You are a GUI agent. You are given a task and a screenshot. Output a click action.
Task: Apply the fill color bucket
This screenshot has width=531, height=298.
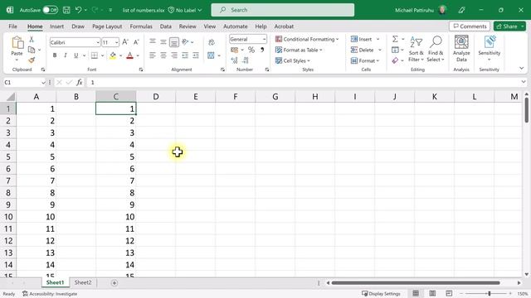click(x=113, y=55)
